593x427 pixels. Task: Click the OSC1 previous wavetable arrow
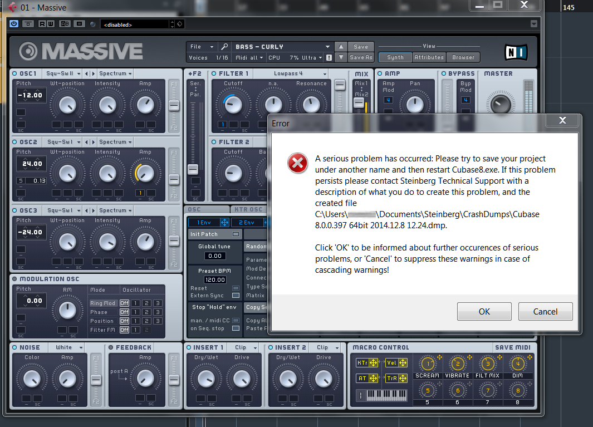(87, 73)
